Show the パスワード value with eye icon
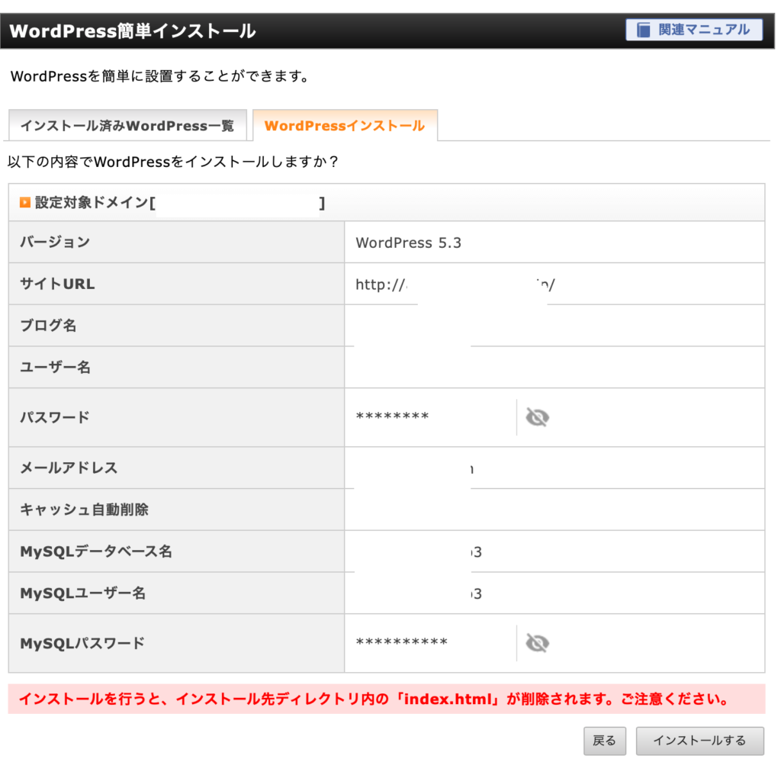This screenshot has height=762, width=781. click(538, 417)
